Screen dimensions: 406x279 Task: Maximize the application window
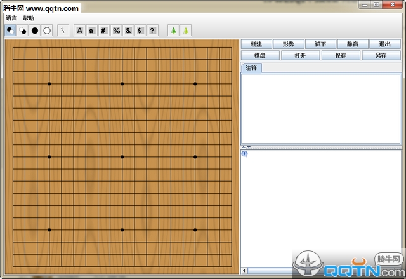376,4
